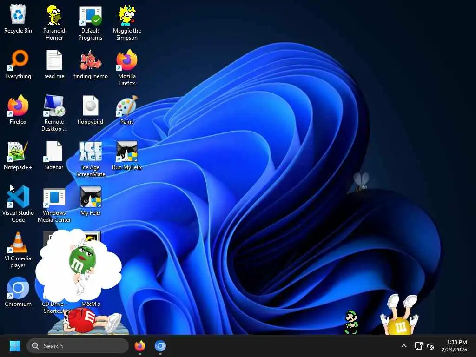Screen dimensions: 476x357
Task: Select the Ice Age ScreenMate icon
Action: tap(90, 159)
